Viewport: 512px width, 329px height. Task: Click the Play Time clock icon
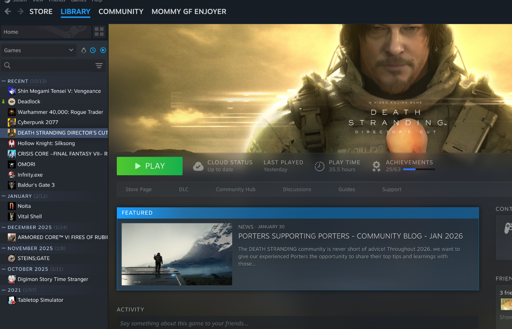(319, 166)
